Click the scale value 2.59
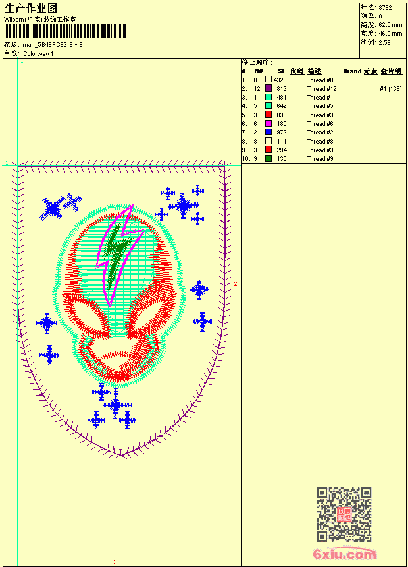 tap(384, 42)
